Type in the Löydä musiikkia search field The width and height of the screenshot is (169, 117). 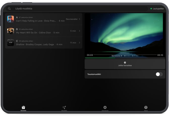(x=76, y=9)
